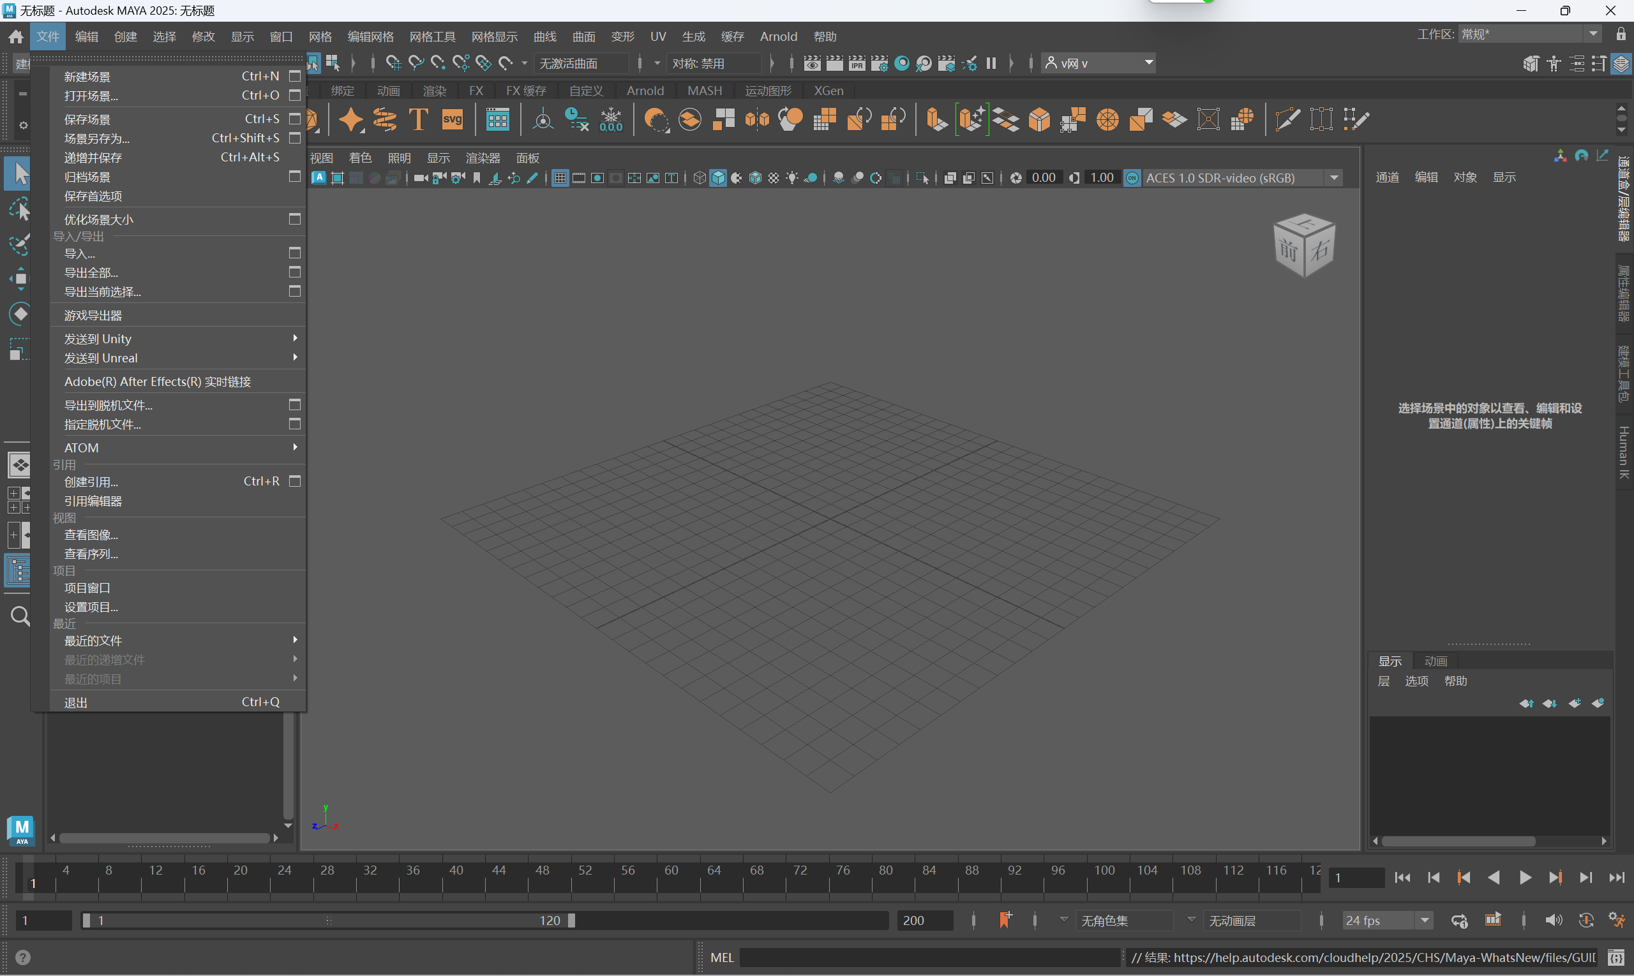Switch to the MASH shelf tab
Image resolution: width=1634 pixels, height=976 pixels.
[x=704, y=91]
